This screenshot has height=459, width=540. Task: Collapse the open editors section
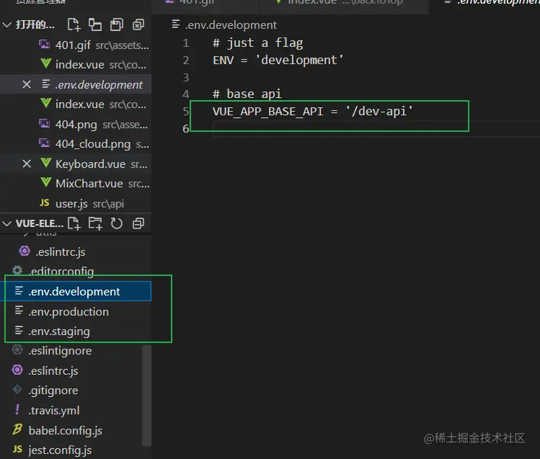click(7, 24)
